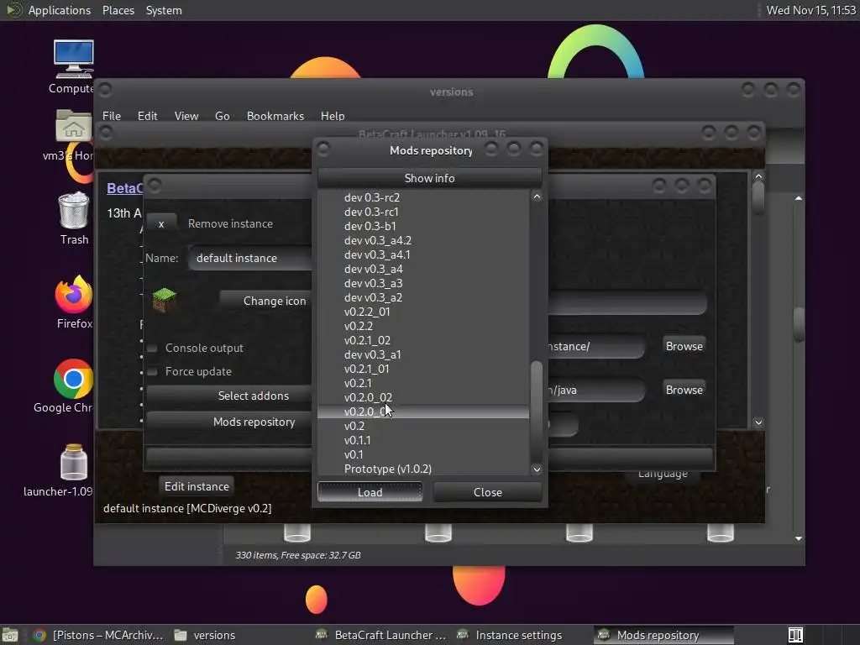Select v0.2.1 in mods list

(x=423, y=383)
